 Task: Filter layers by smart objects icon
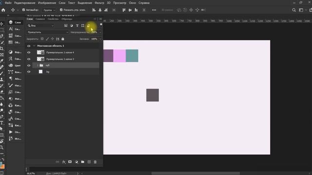[89, 26]
